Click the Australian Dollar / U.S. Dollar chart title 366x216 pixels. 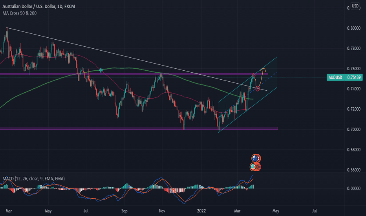click(39, 6)
